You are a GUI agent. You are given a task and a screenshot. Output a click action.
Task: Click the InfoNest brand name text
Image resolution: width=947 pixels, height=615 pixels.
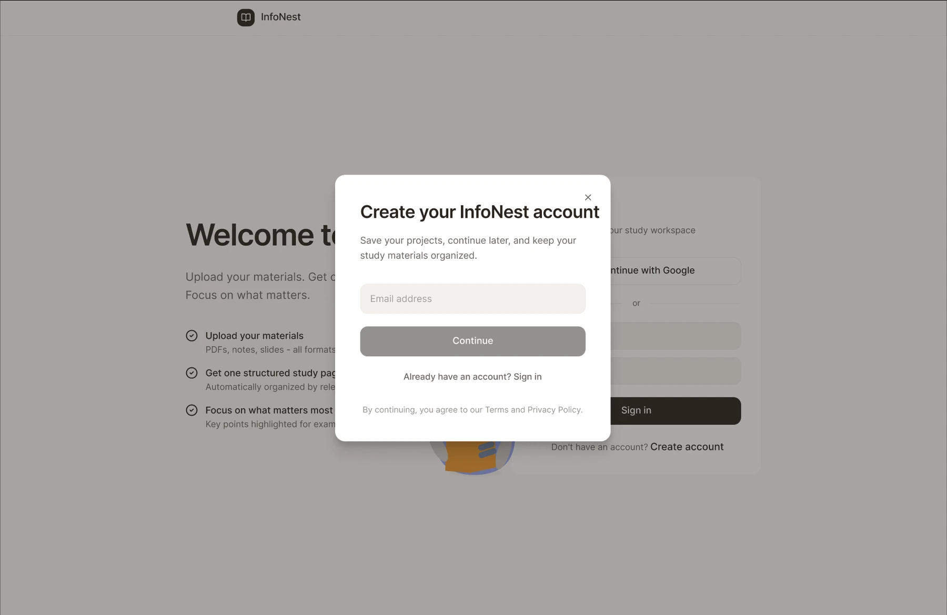[x=280, y=17]
